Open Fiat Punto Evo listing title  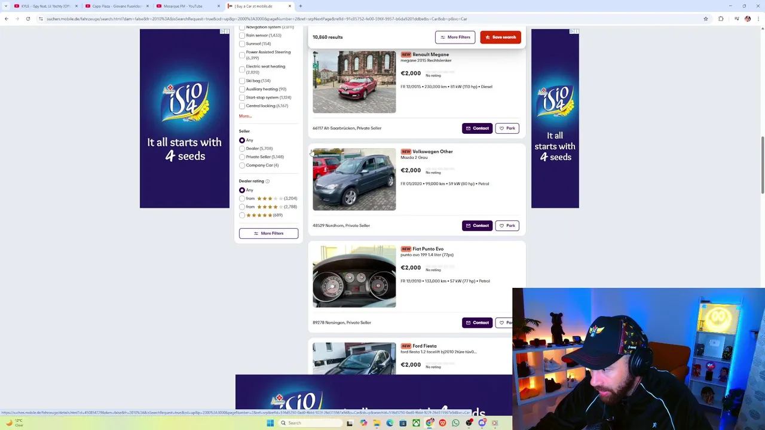[428, 249]
